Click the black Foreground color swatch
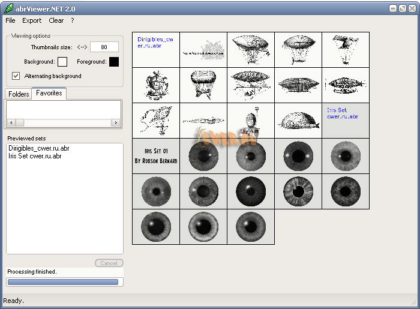Screen dimensions: 420x309 [x=114, y=62]
